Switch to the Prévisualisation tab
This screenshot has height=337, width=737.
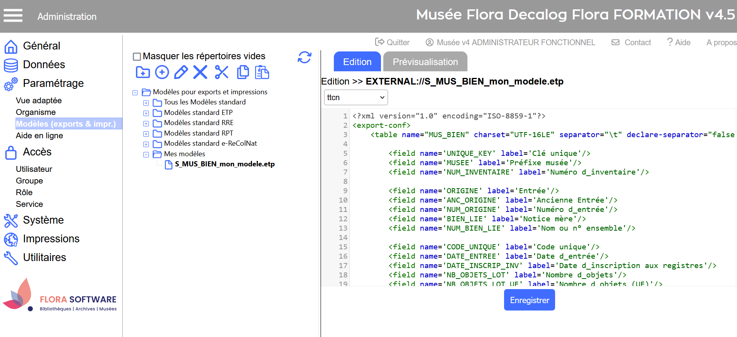click(x=425, y=62)
